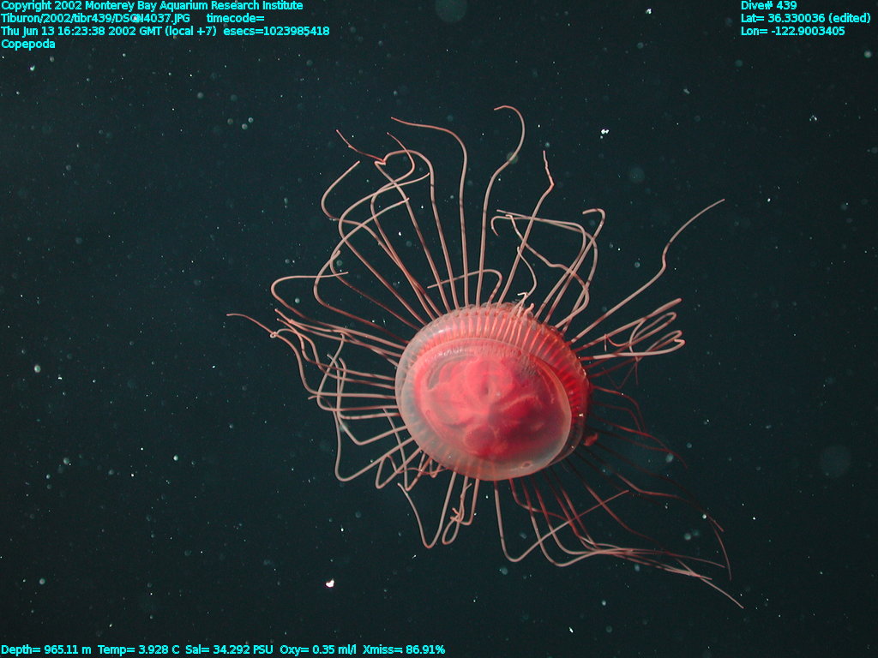Click the 'esecs=1023985418' value
This screenshot has width=878, height=658.
click(x=276, y=31)
